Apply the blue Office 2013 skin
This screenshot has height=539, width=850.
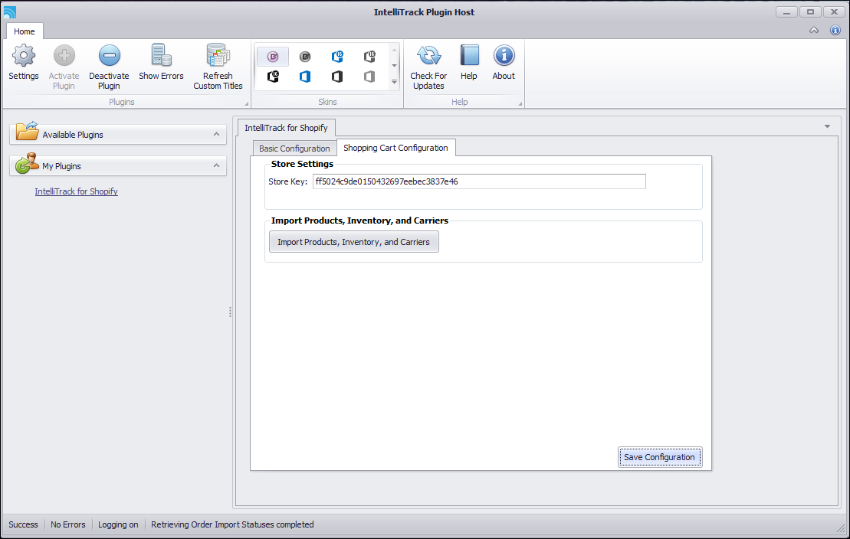click(305, 77)
